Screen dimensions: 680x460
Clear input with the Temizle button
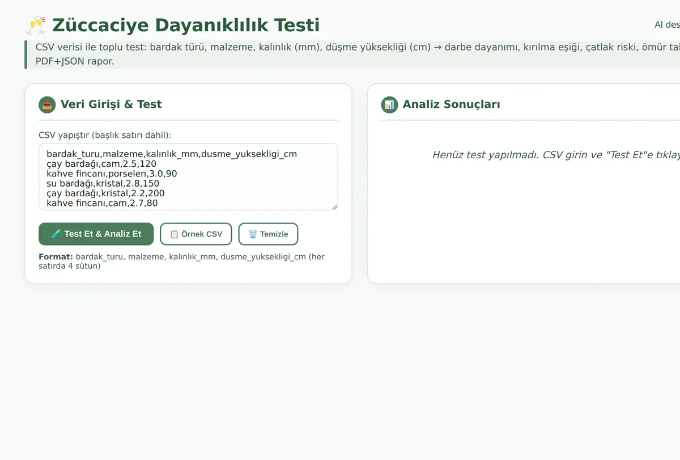pos(268,234)
